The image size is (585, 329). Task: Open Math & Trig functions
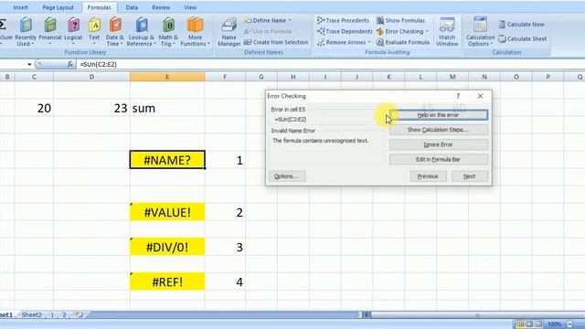(168, 32)
